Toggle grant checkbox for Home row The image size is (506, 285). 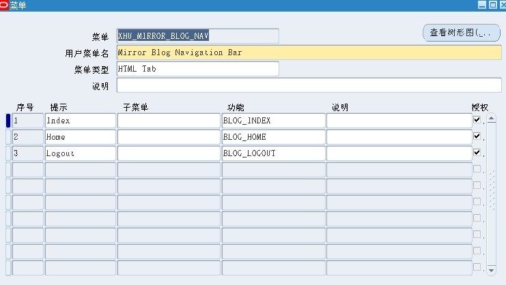[477, 136]
